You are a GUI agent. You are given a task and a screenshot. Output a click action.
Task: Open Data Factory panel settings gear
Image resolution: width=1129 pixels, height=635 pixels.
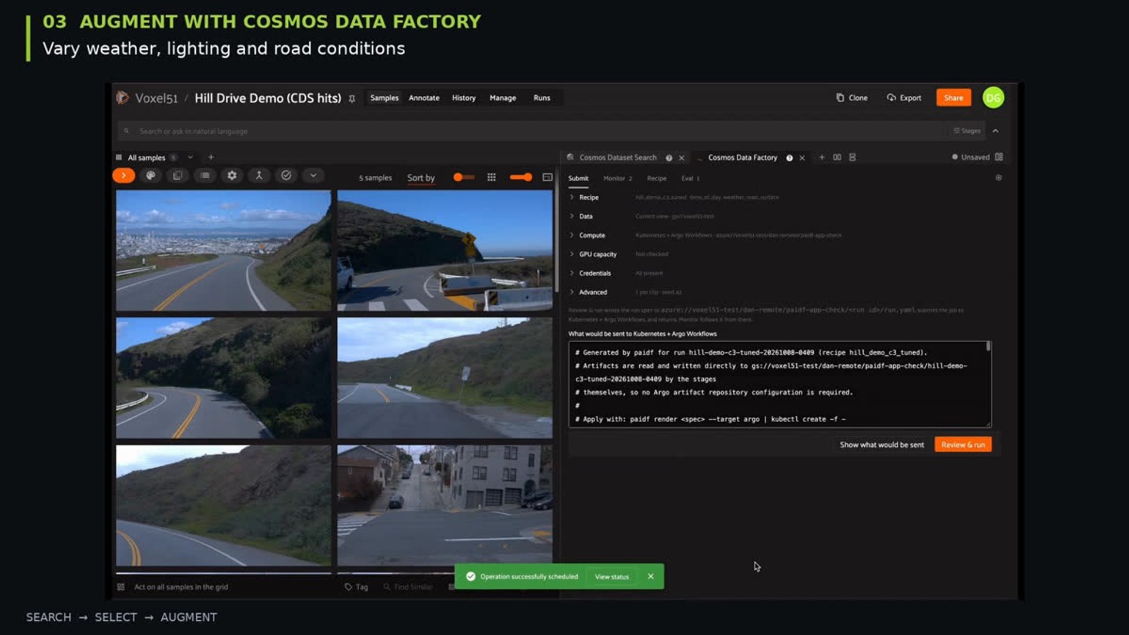[x=998, y=178]
